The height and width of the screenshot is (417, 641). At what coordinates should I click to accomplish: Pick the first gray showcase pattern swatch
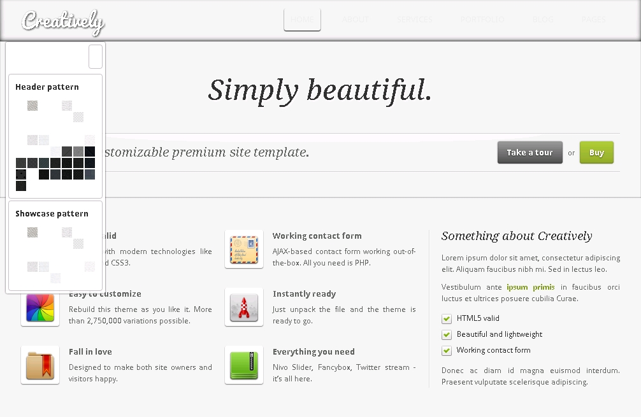coord(32,233)
